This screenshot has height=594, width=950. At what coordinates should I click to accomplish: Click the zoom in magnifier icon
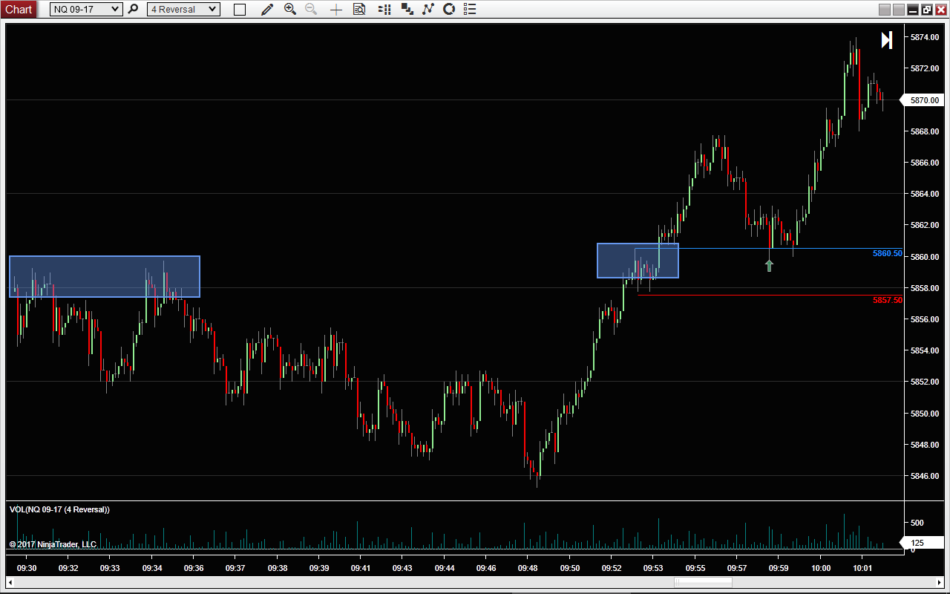pyautogui.click(x=290, y=9)
